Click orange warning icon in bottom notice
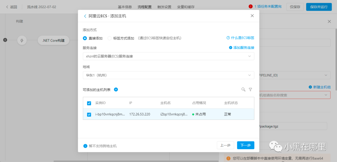Image resolution: width=337 pixels, height=162 pixels. (228, 158)
